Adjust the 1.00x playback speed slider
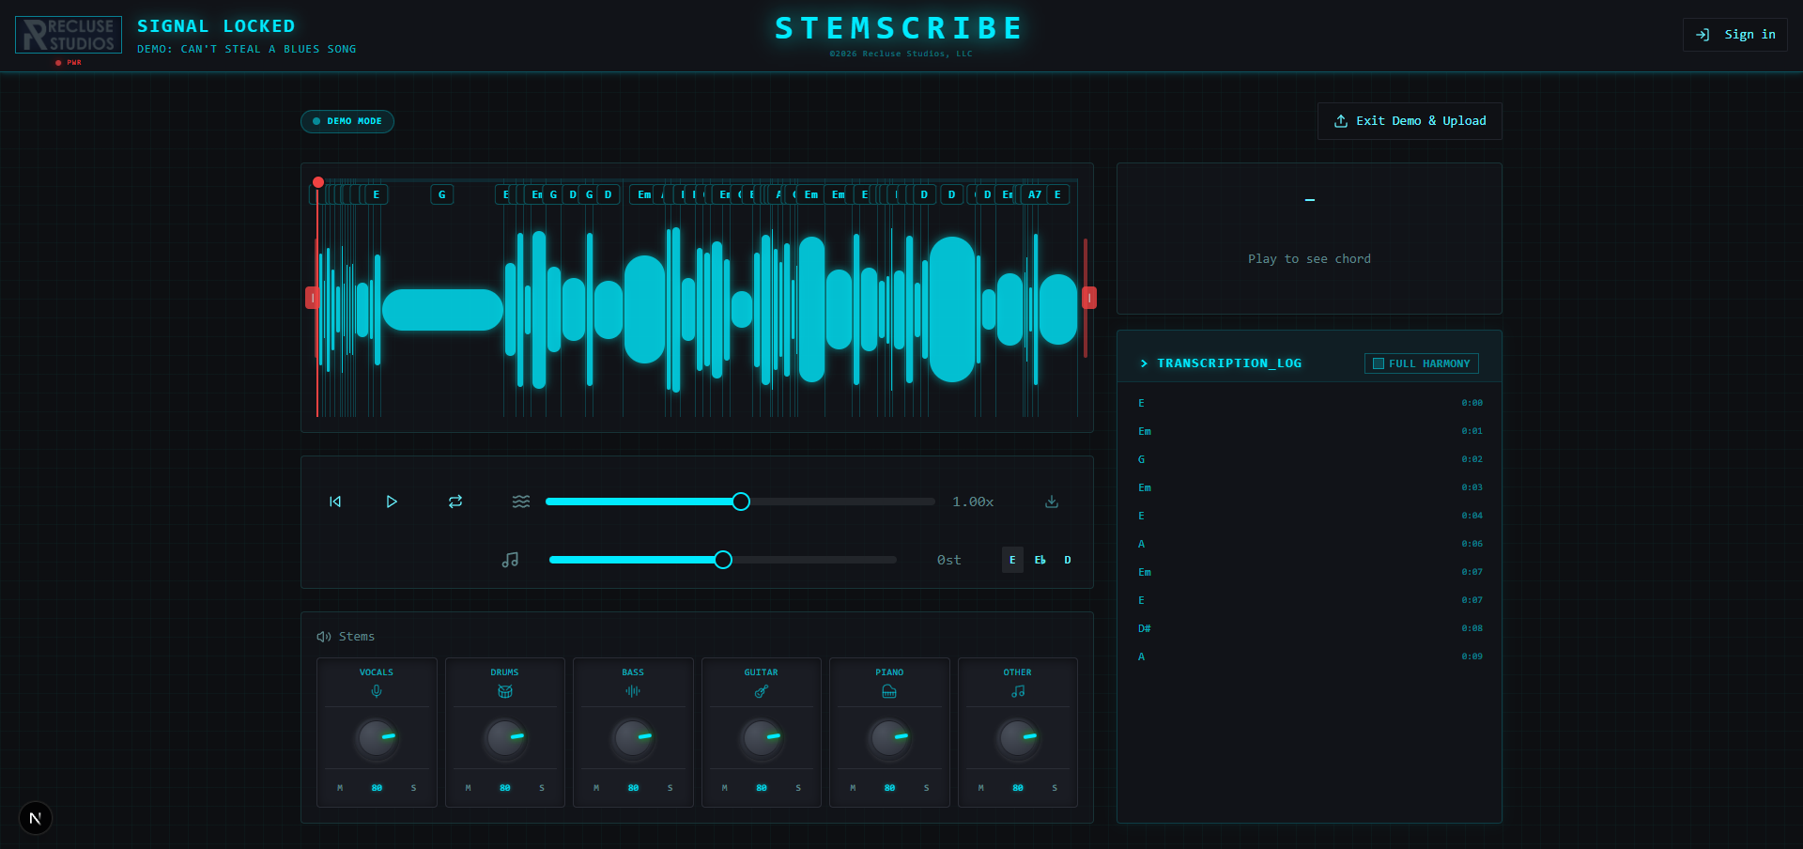 (740, 502)
